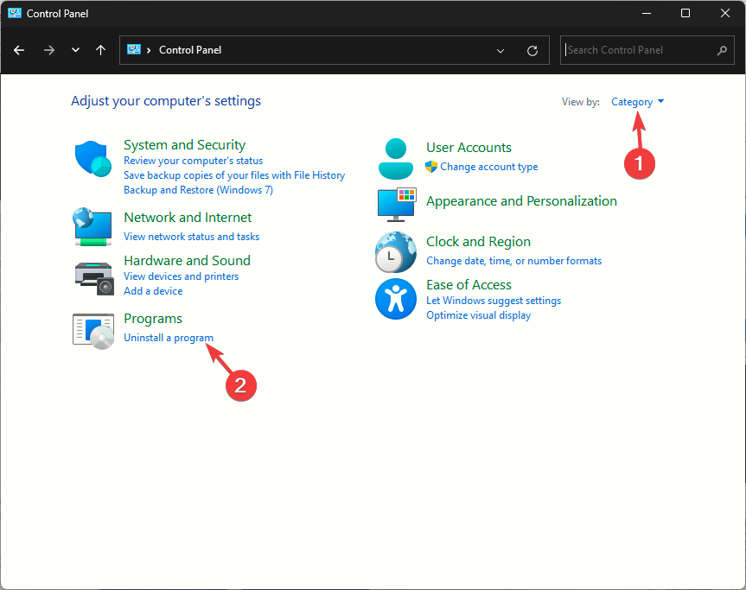Maximize the Control Panel window
This screenshot has height=590, width=746.
pos(685,13)
